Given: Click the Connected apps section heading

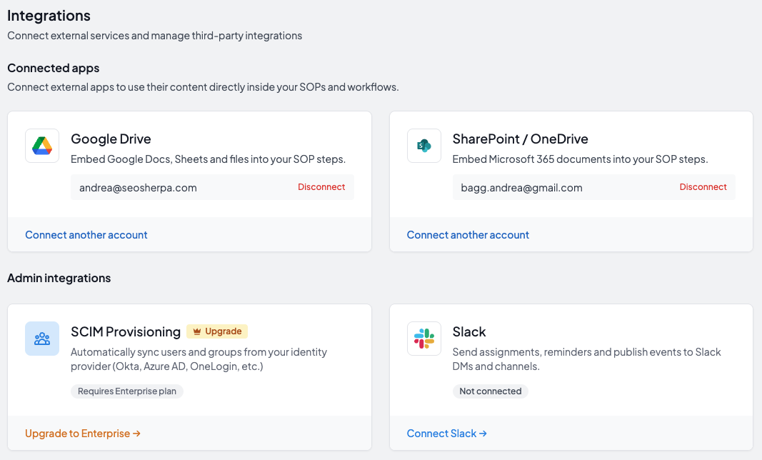Looking at the screenshot, I should coord(54,68).
